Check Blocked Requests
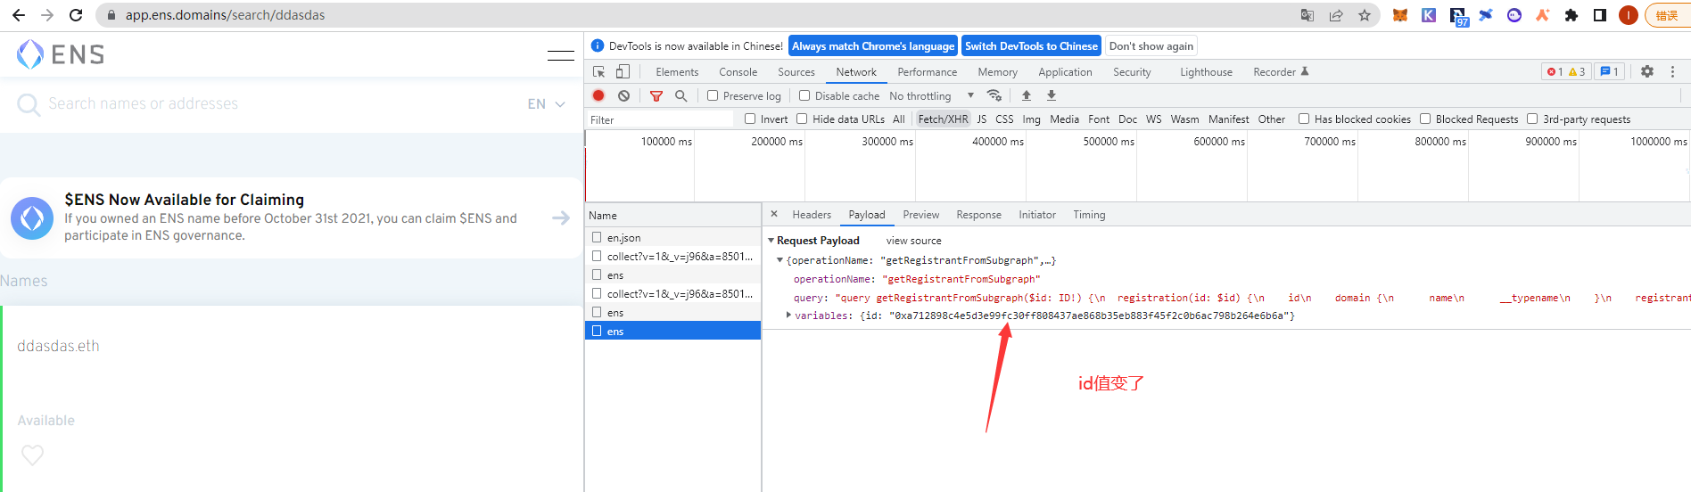The height and width of the screenshot is (492, 1691). (x=1425, y=119)
